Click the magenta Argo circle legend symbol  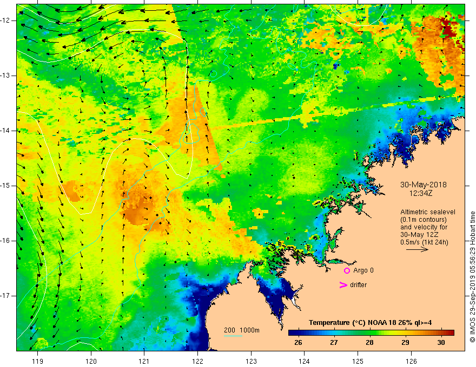pos(347,270)
